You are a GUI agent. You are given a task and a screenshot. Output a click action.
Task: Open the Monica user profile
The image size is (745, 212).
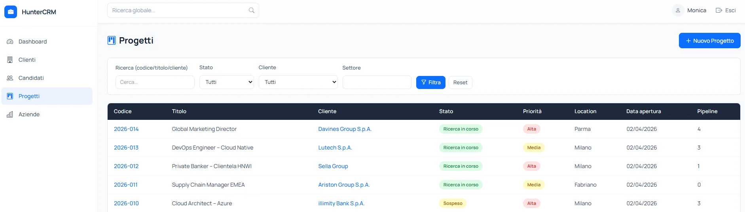click(689, 10)
